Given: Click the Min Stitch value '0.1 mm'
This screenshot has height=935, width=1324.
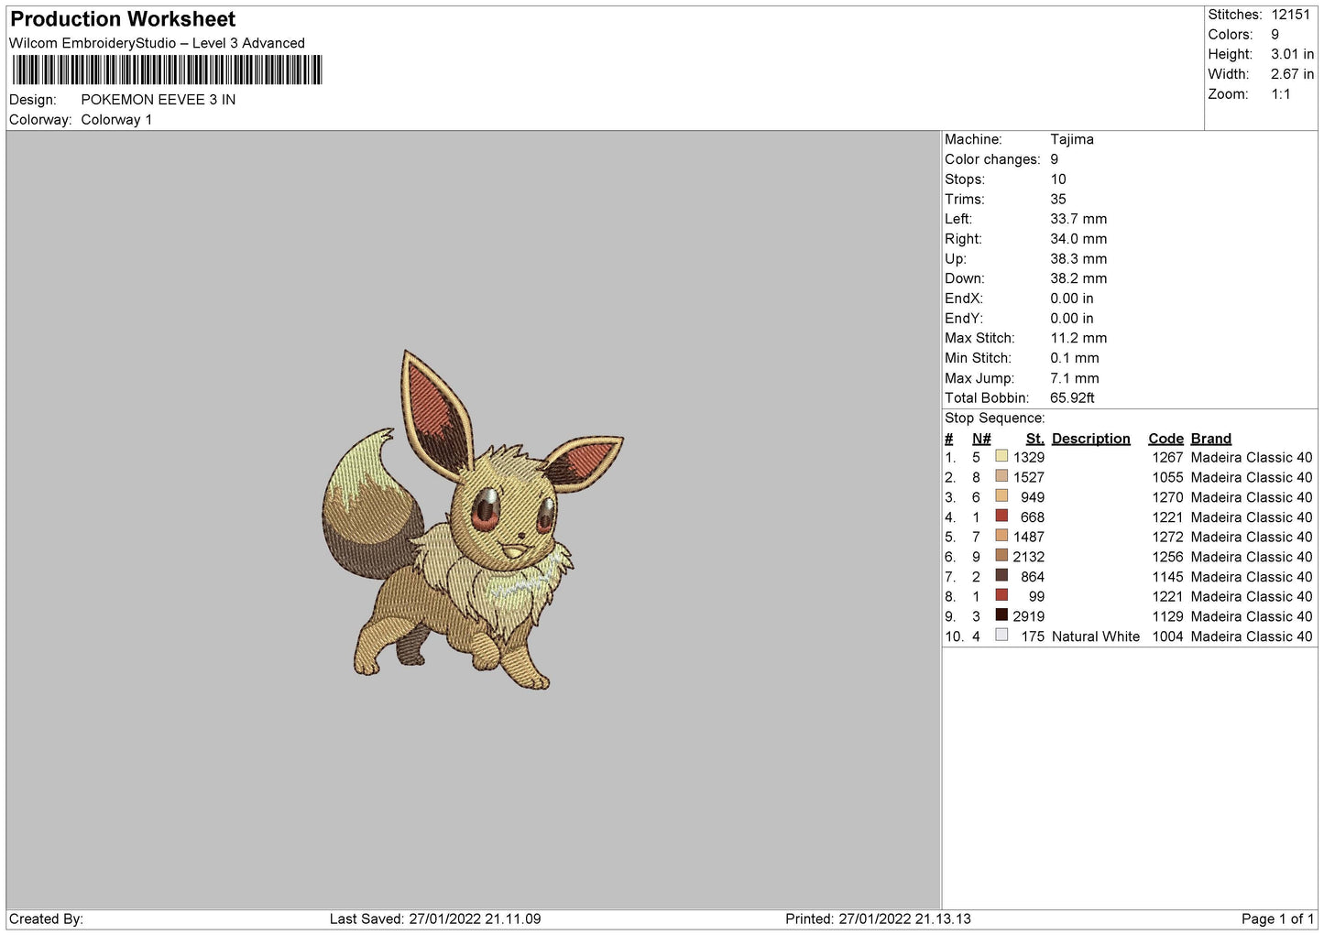Looking at the screenshot, I should coord(1075,358).
